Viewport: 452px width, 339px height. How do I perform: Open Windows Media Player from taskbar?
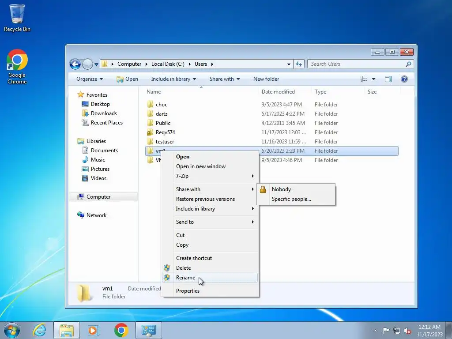coord(93,330)
